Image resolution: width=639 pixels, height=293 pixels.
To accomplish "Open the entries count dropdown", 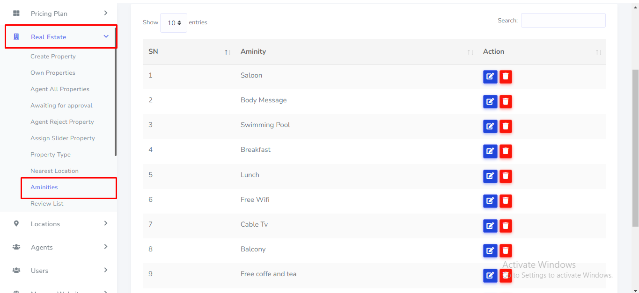I will [x=174, y=23].
